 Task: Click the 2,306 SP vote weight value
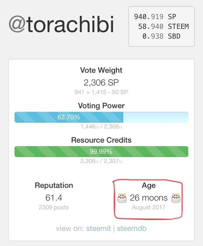[101, 83]
